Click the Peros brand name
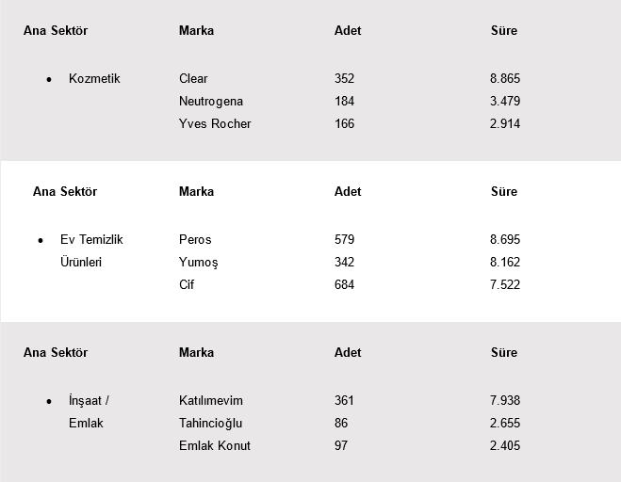The image size is (621, 482). coord(195,239)
